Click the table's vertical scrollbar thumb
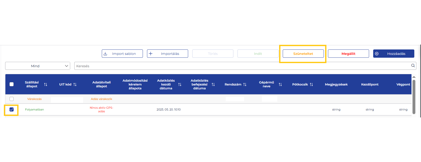 414,97
